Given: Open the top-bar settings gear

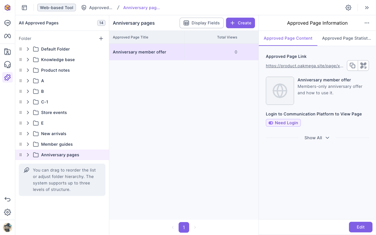Looking at the screenshot, I should pos(348,8).
